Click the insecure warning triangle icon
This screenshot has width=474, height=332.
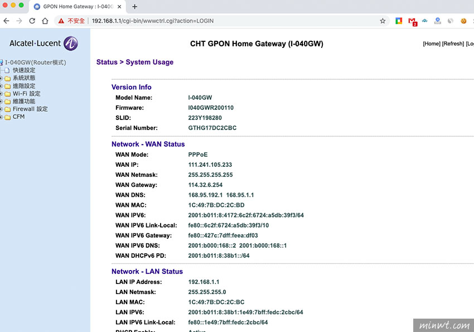[x=61, y=21]
